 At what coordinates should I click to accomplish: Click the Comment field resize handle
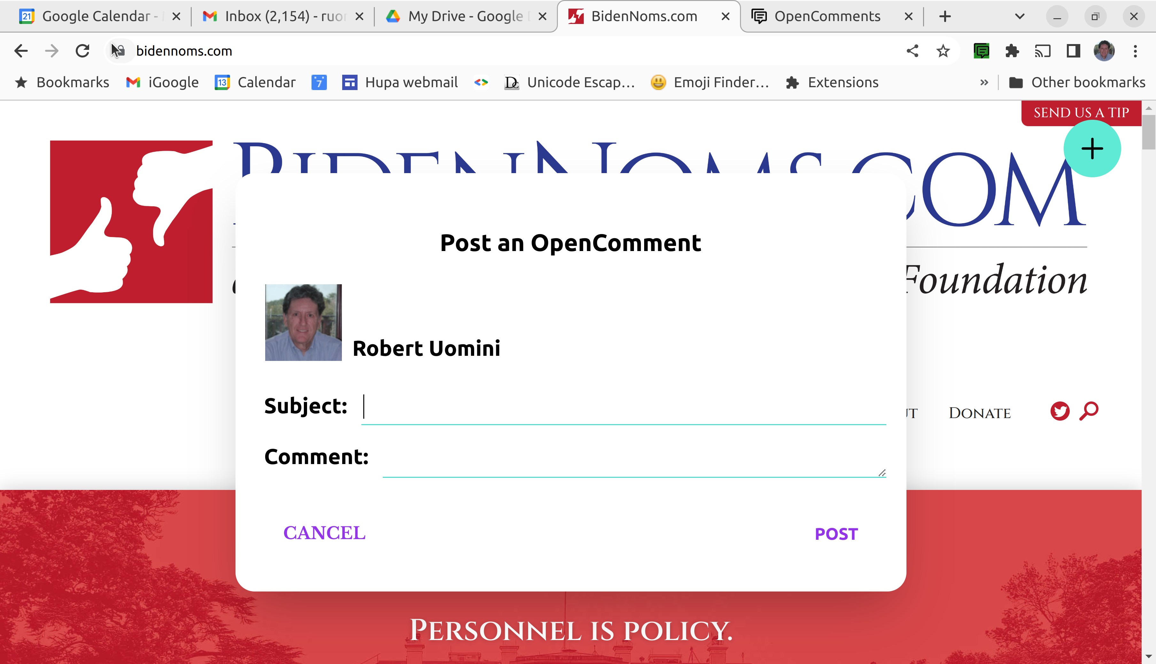tap(882, 473)
